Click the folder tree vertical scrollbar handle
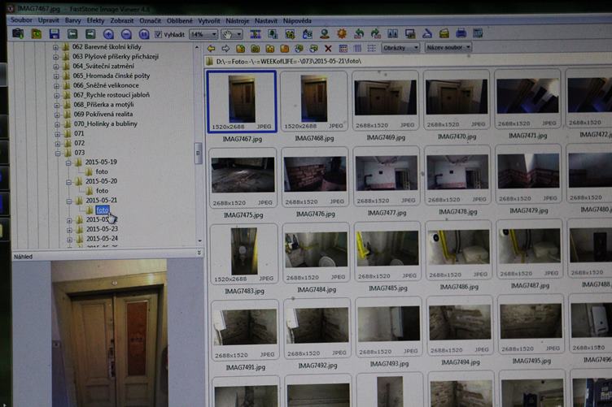This screenshot has width=612, height=407. point(198,153)
